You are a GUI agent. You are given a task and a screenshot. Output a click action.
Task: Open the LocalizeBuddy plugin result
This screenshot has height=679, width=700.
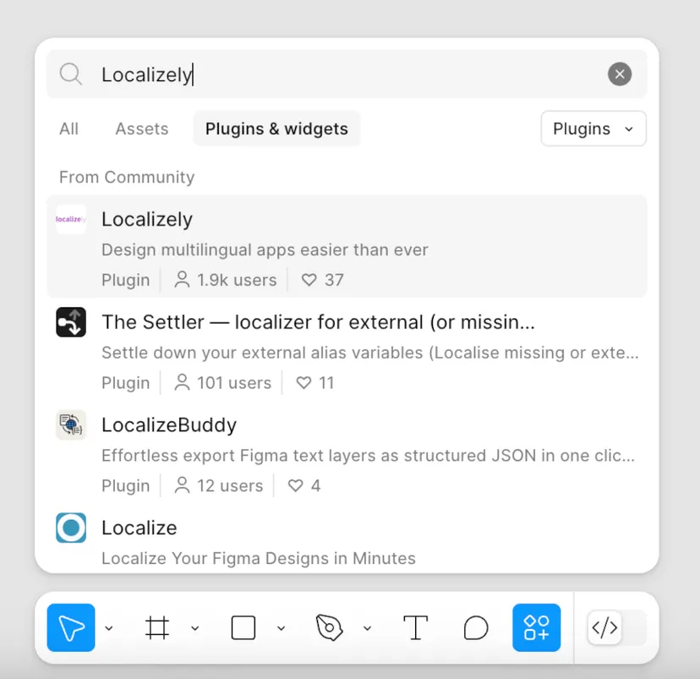pyautogui.click(x=347, y=452)
